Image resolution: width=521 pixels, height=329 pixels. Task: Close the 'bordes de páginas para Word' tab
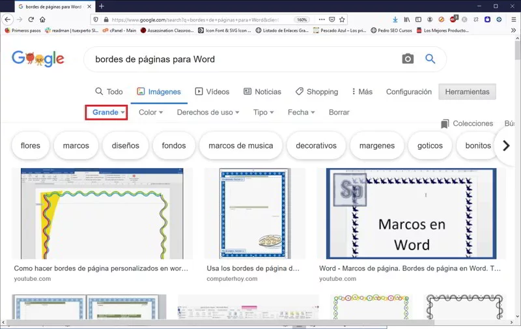(x=89, y=7)
